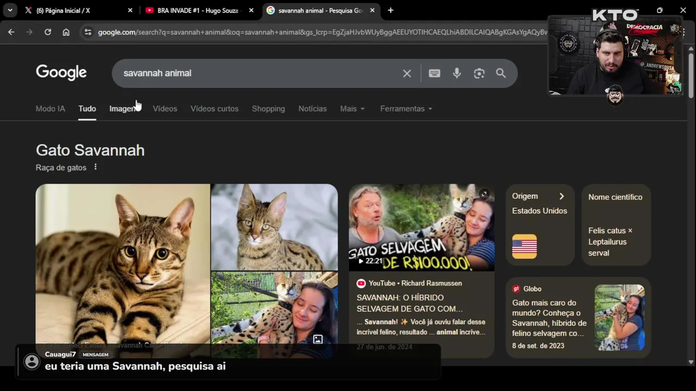Submit search with magnifier icon
The width and height of the screenshot is (696, 391).
point(501,73)
